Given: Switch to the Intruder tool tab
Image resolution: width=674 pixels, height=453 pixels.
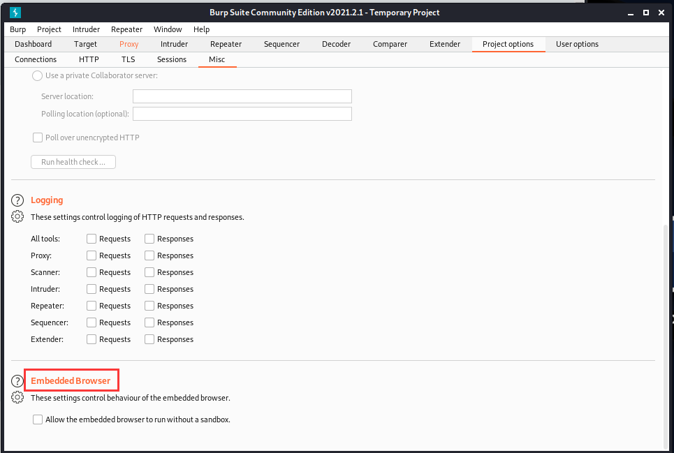Looking at the screenshot, I should (x=174, y=44).
